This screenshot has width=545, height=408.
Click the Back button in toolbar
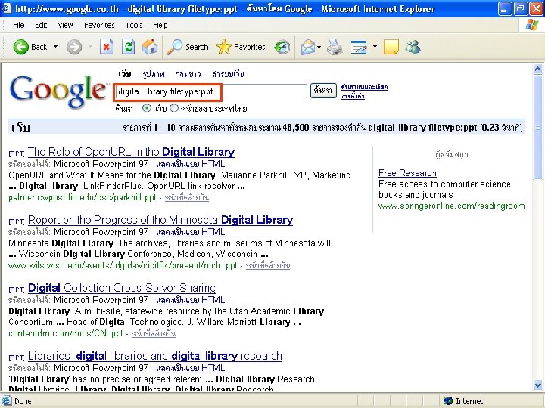[30, 47]
